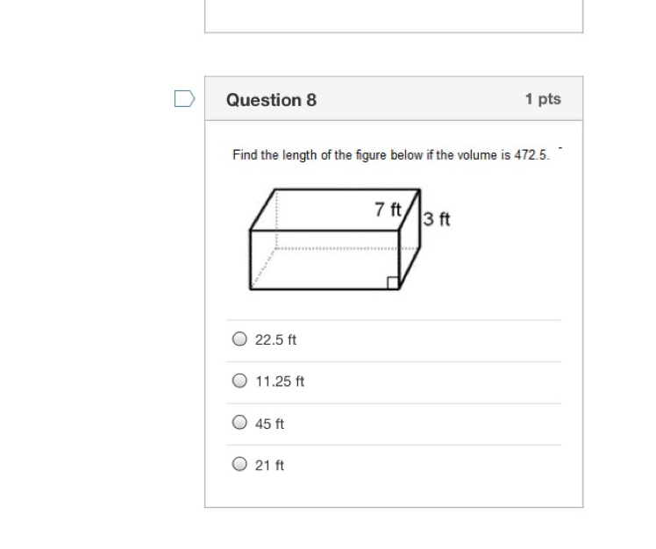This screenshot has width=656, height=549.
Task: Pick the 45 ft radio button
Action: (239, 422)
